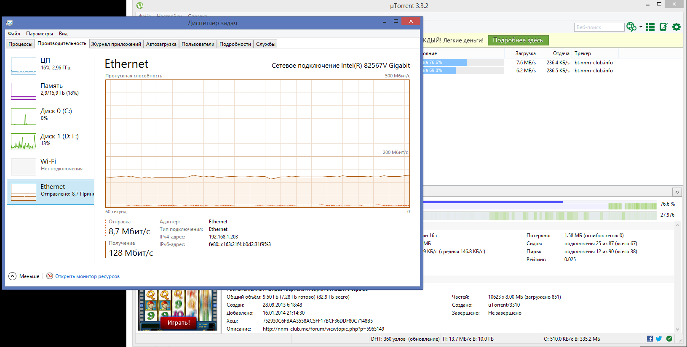Click the uTorrent logo icon in title bar
The width and height of the screenshot is (687, 347).
pos(140,5)
